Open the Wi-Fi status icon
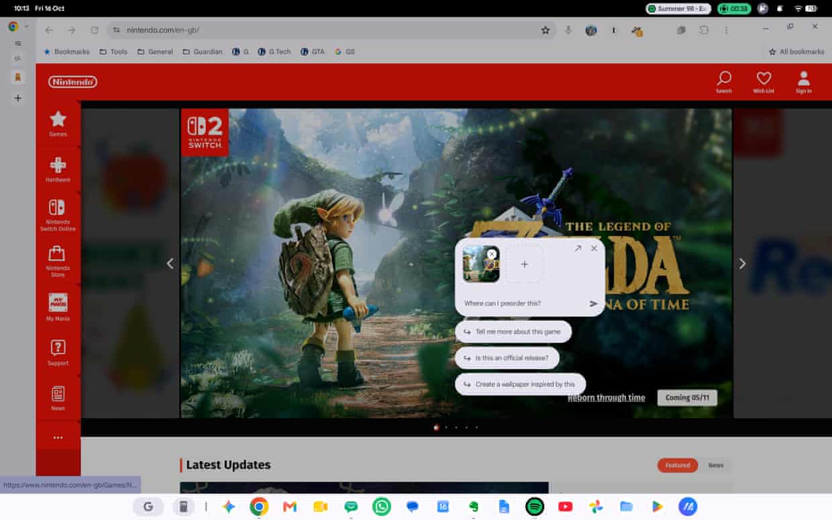 [798, 8]
